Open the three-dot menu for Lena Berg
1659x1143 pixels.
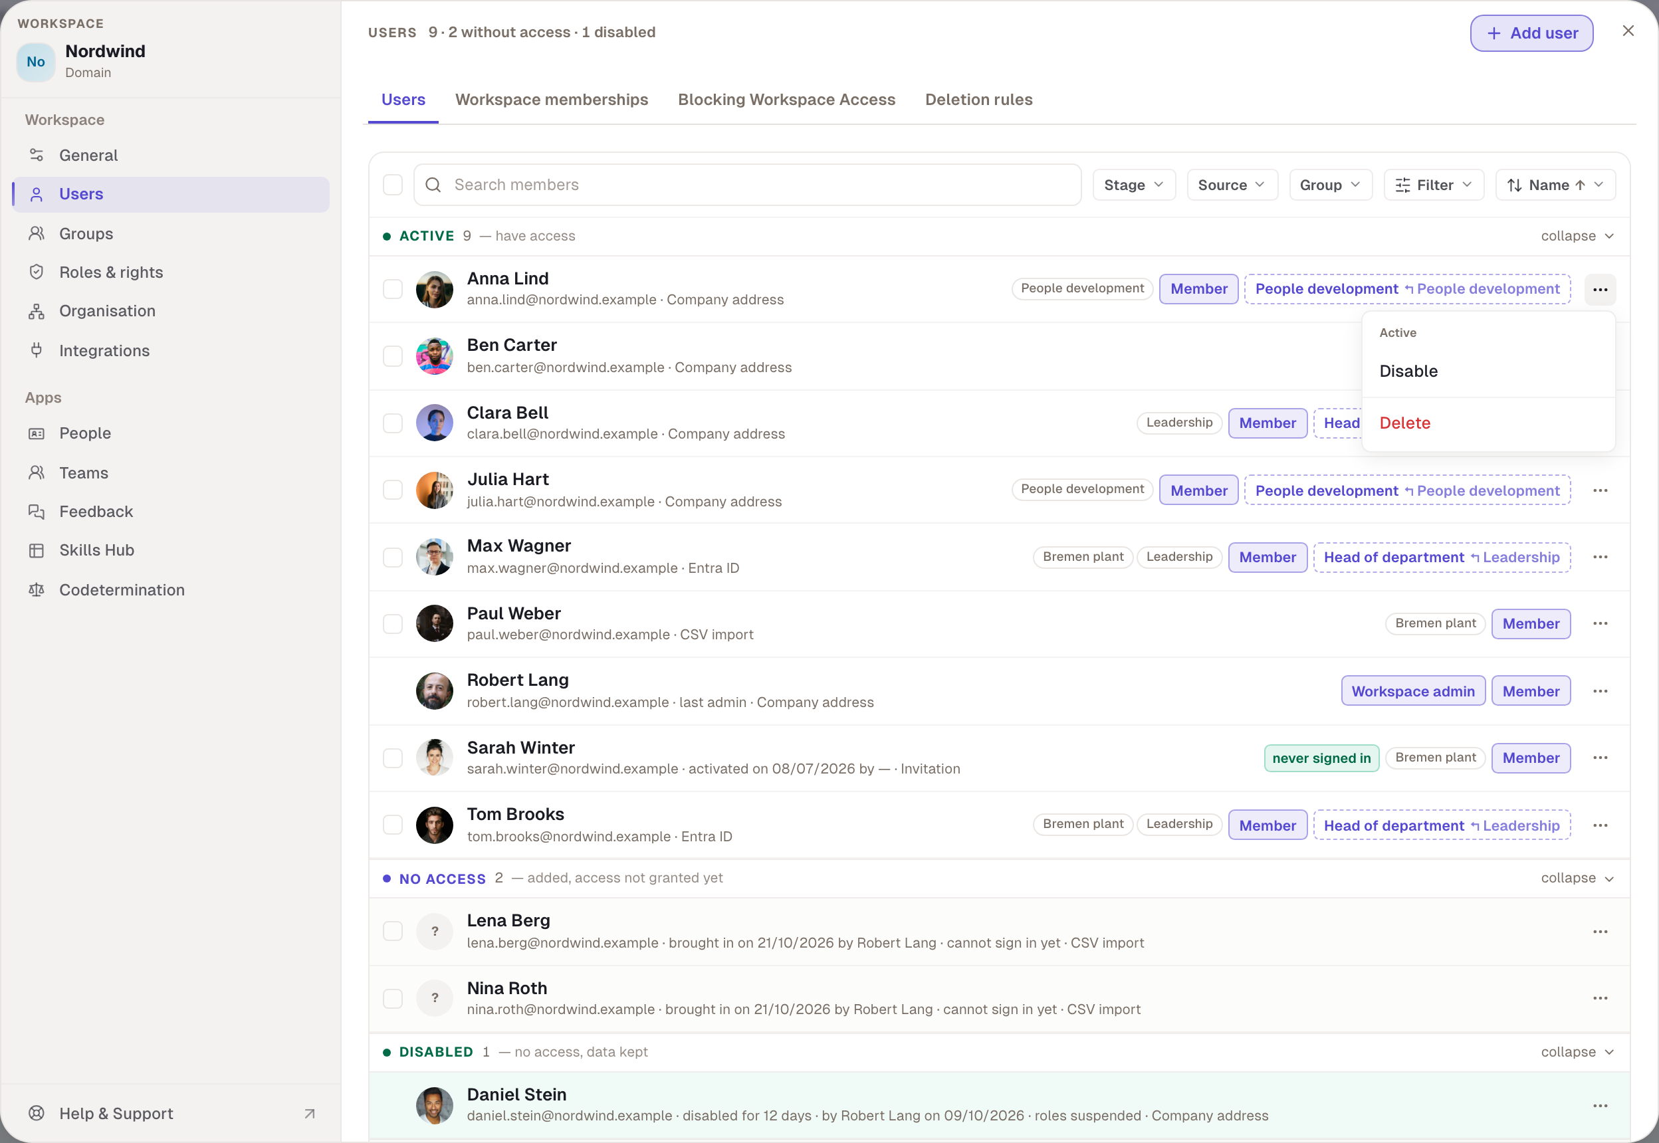(1601, 932)
